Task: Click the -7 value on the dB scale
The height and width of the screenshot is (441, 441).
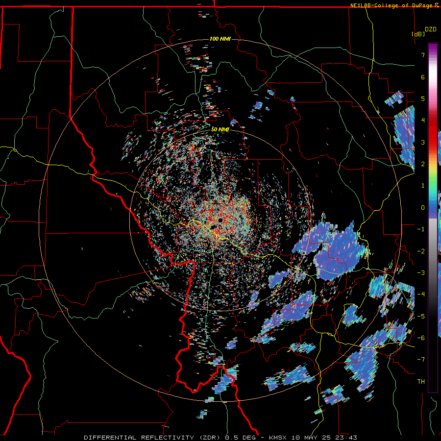Action: click(421, 360)
